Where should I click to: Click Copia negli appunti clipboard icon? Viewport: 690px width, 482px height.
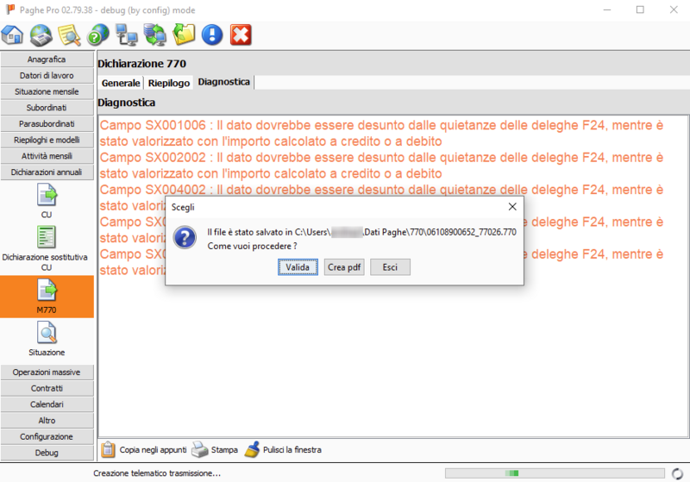click(108, 449)
